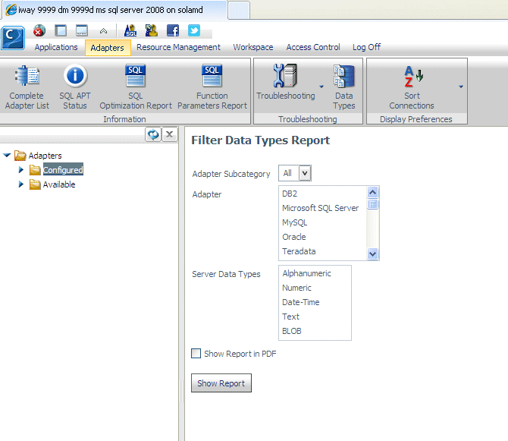The width and height of the screenshot is (508, 441).
Task: Select the Available tree item
Action: click(x=59, y=184)
